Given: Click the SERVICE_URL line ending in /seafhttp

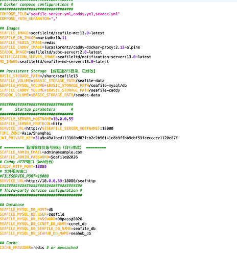Looking at the screenshot, I should (x=48, y=181).
